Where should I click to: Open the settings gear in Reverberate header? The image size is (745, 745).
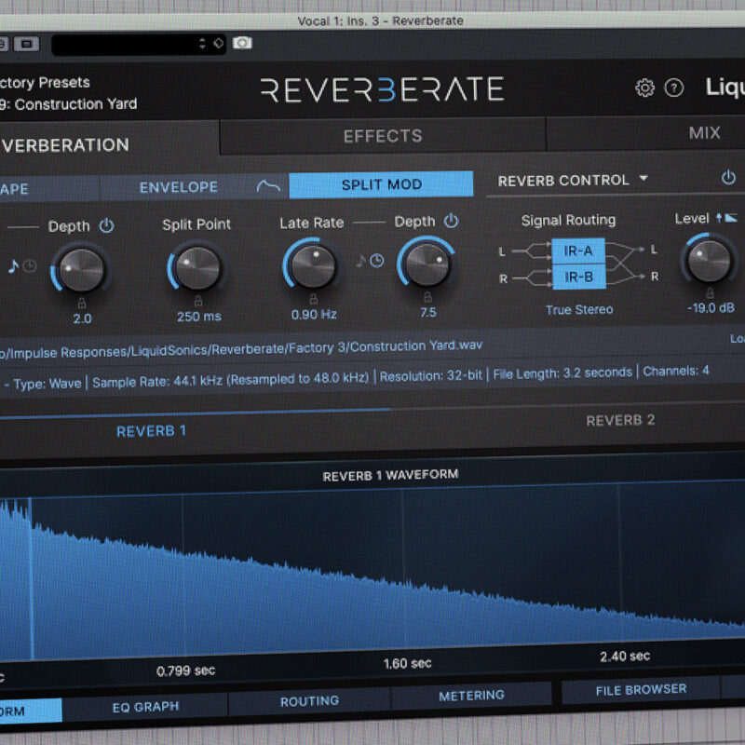tap(644, 88)
